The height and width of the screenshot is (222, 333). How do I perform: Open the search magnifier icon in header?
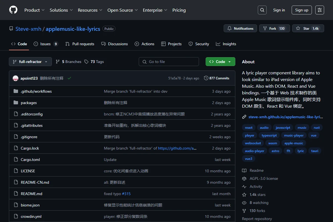point(262,10)
